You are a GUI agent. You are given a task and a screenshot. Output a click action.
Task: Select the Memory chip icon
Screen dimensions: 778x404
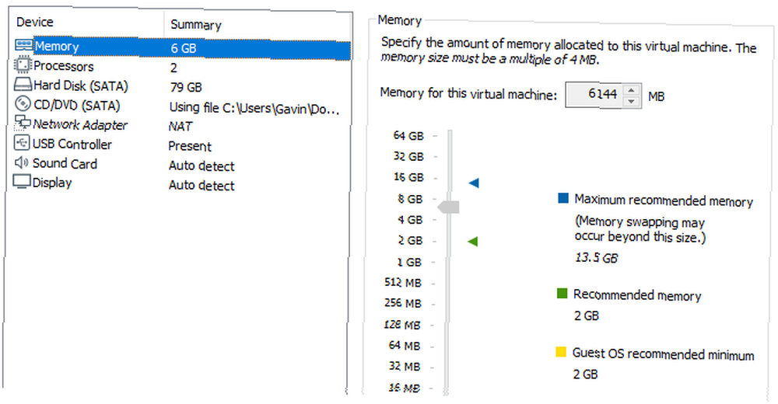(24, 46)
